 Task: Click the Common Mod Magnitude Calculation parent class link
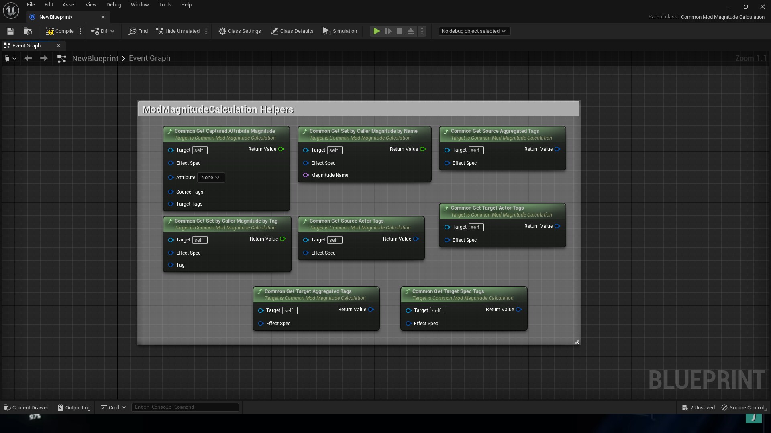[x=723, y=17]
